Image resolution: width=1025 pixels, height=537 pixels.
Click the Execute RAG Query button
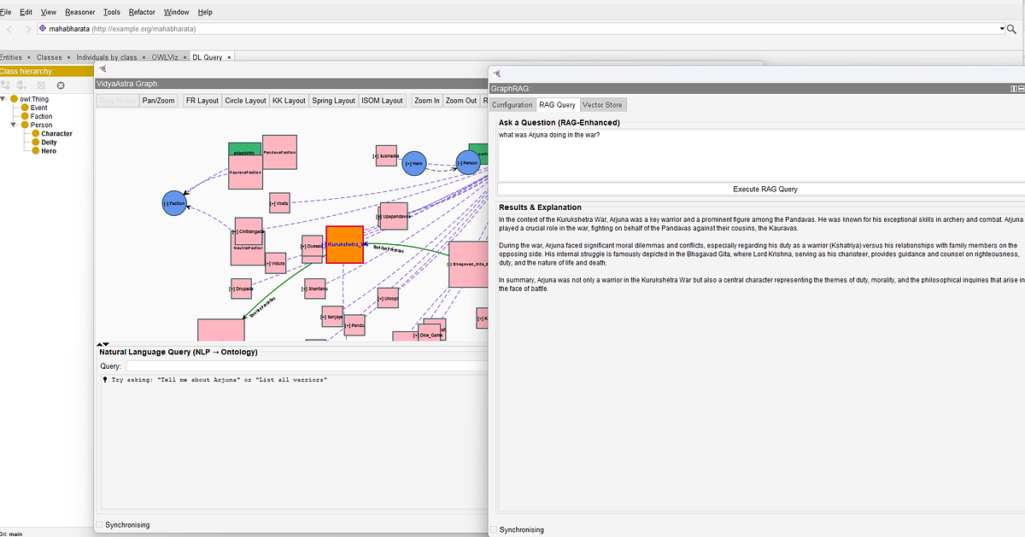pos(764,189)
